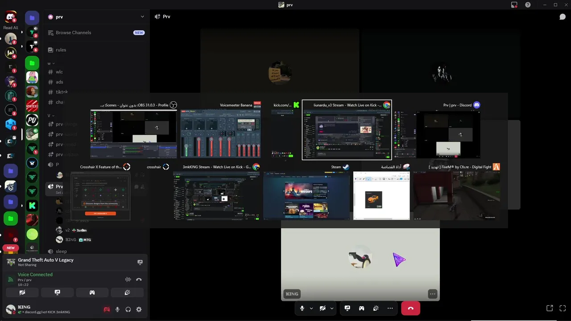This screenshot has width=571, height=321.
Task: Open Discord direct messages home icon
Action: [10, 17]
